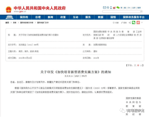149x117 pixels.
Task: Open the mobile phone version icon
Action: pyautogui.click(x=111, y=7)
